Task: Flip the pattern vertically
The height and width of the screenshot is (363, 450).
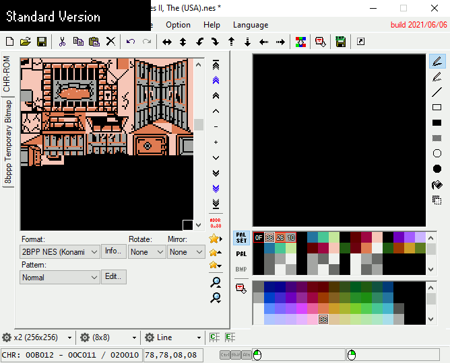Action: click(x=183, y=42)
